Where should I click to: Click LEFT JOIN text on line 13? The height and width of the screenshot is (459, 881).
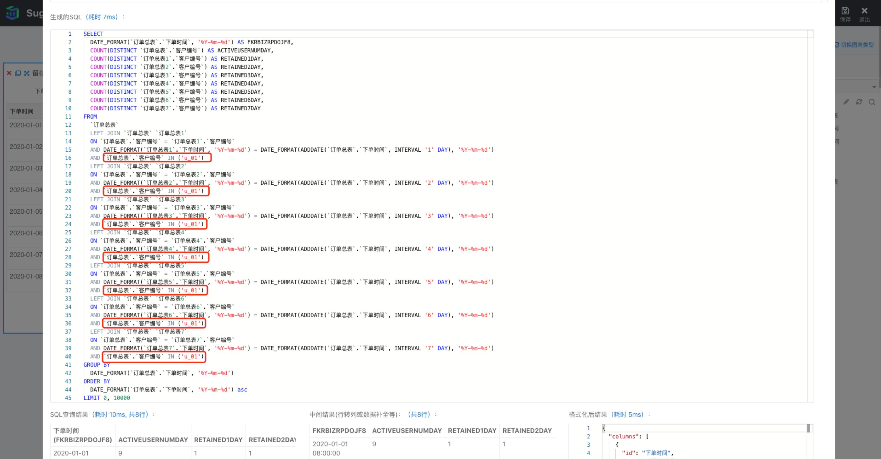pyautogui.click(x=105, y=133)
